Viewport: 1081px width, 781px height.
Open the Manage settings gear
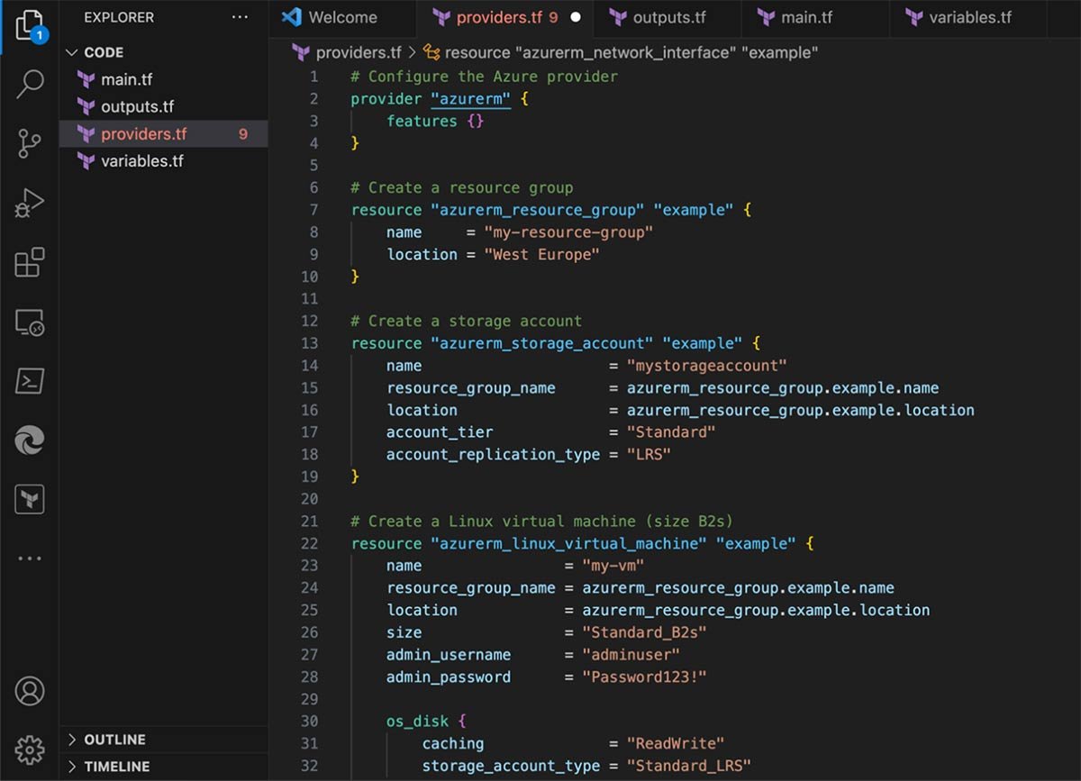click(x=30, y=749)
